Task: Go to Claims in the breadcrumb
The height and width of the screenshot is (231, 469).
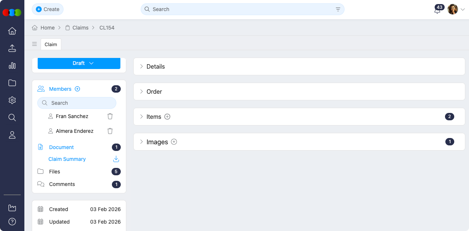Action: (x=80, y=28)
